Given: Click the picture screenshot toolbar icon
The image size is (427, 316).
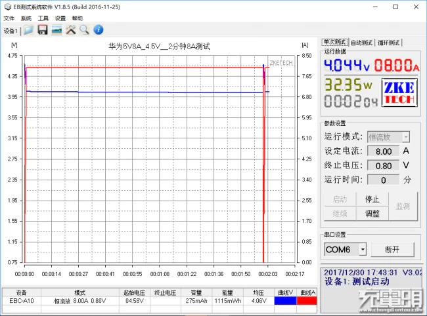Looking at the screenshot, I should pyautogui.click(x=56, y=30).
